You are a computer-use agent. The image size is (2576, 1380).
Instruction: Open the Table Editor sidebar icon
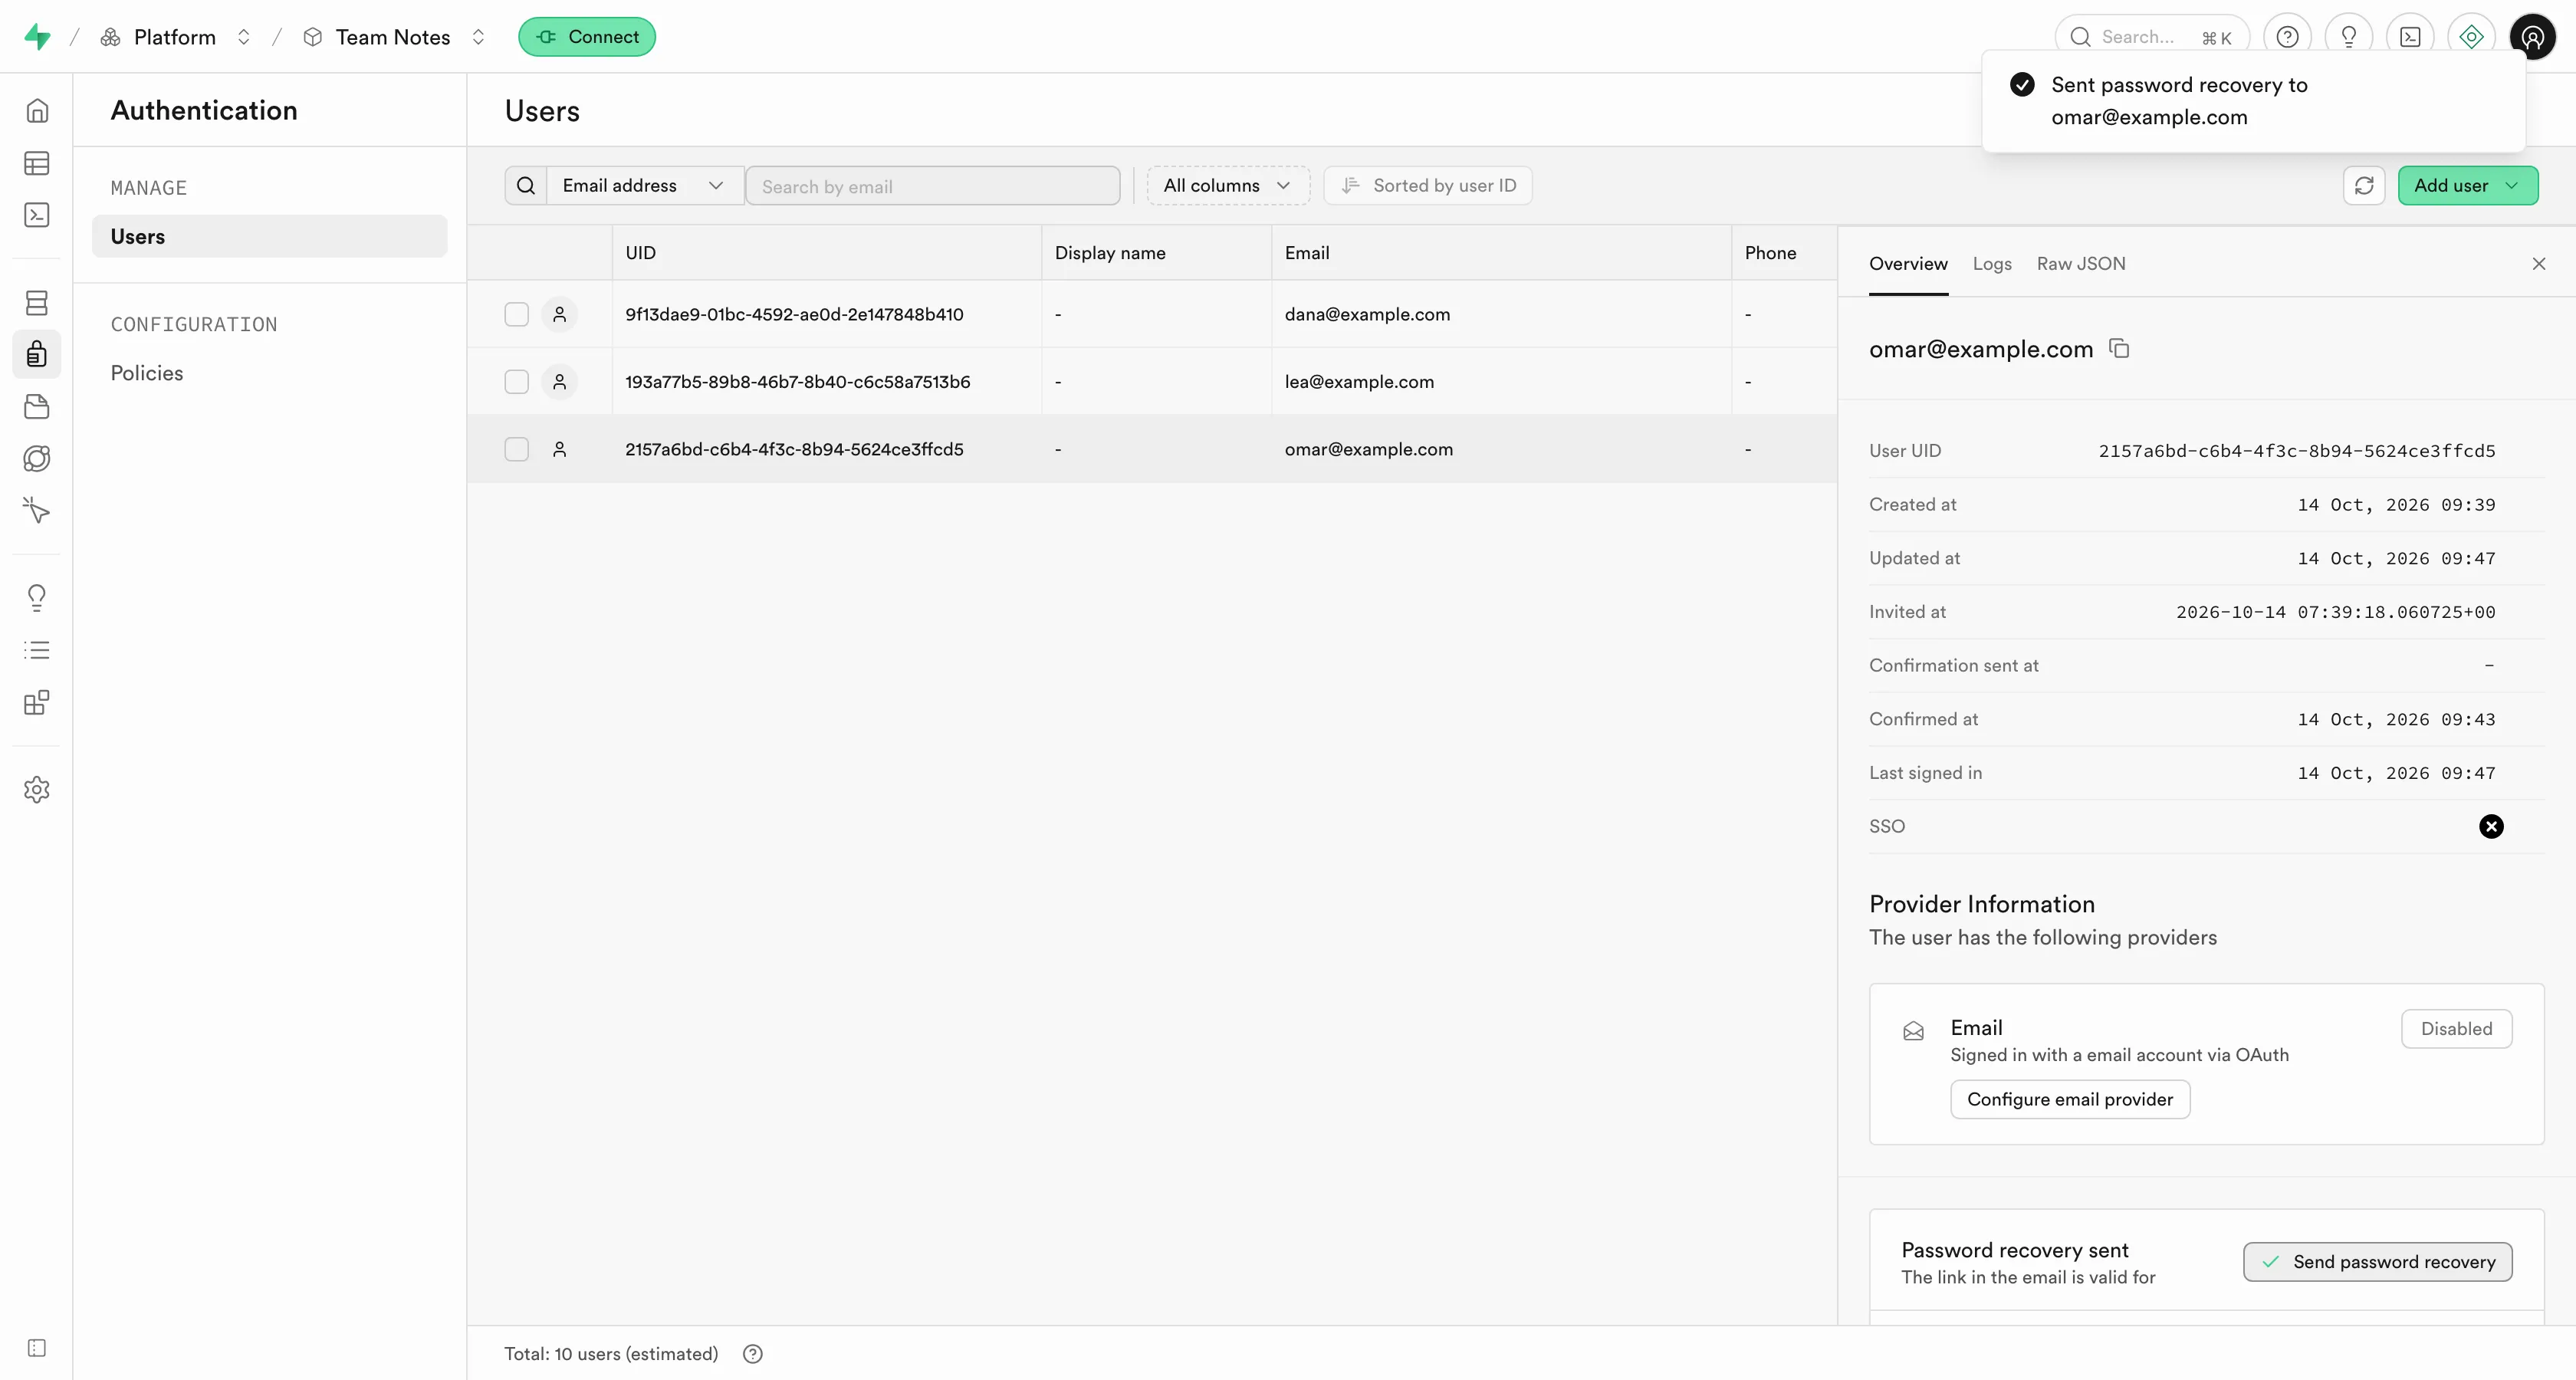coord(37,163)
